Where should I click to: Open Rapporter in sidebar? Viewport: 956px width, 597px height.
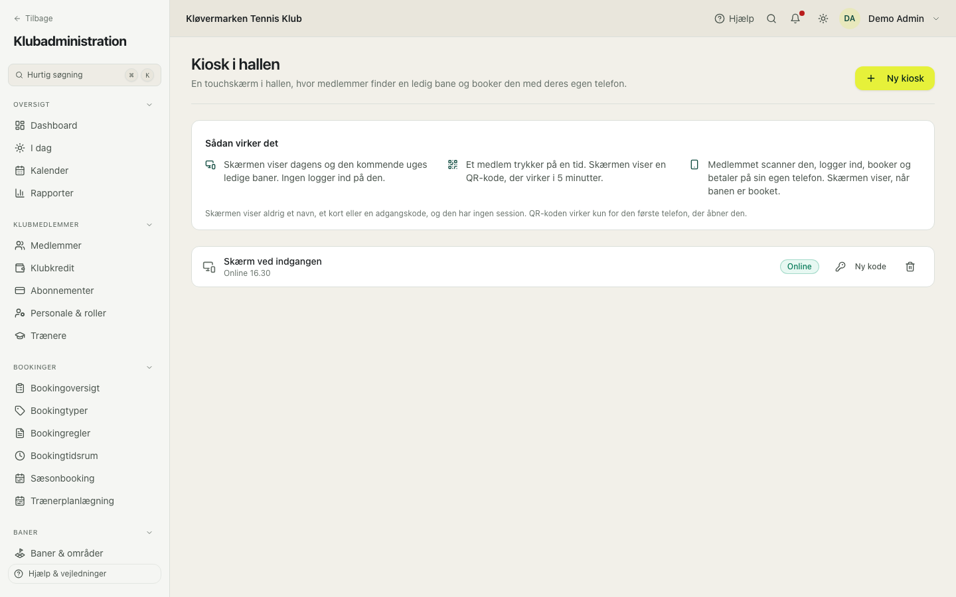pyautogui.click(x=84, y=193)
